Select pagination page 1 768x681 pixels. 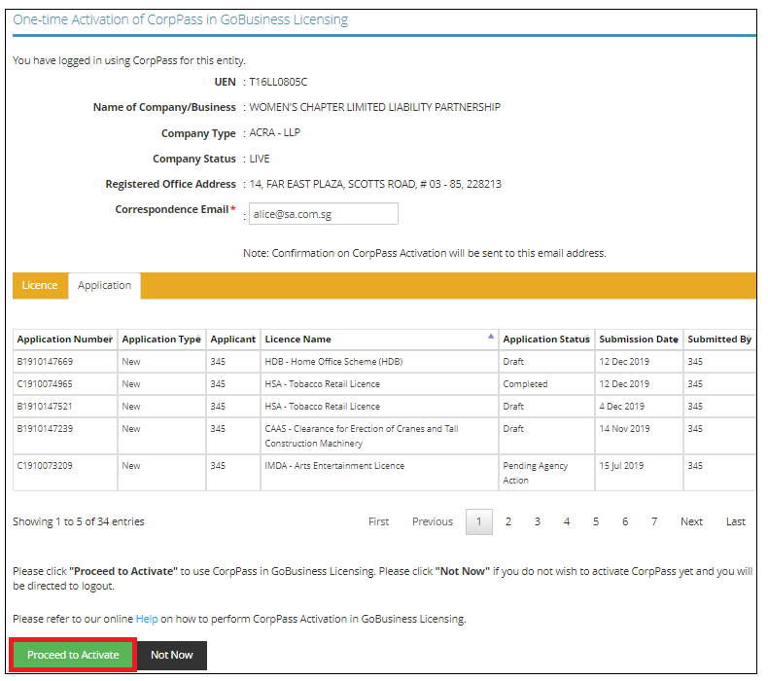[479, 521]
